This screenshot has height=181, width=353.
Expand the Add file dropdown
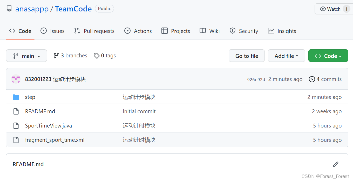coord(287,56)
